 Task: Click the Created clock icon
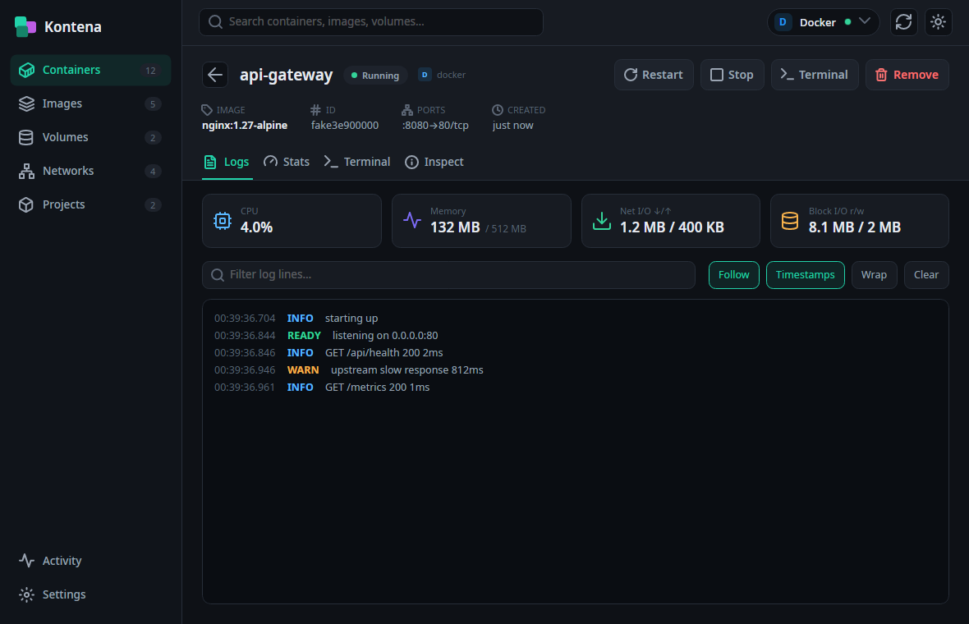point(498,110)
